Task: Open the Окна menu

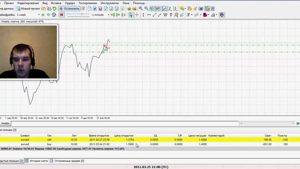Action: 126,3
